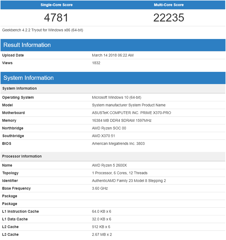This screenshot has width=226, height=240.
Task: Click the System Information blue heading
Action: (28, 78)
